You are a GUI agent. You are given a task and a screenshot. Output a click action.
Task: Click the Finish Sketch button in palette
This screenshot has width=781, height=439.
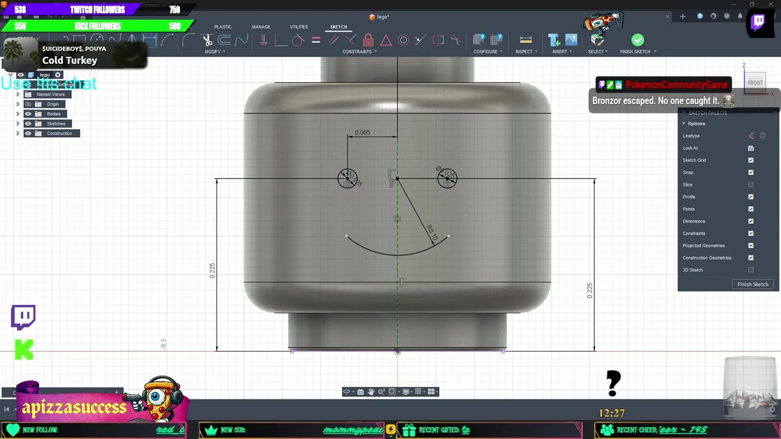tap(753, 284)
